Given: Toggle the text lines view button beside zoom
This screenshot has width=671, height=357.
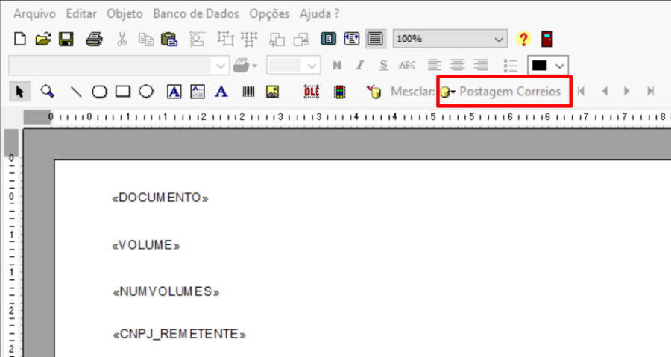Looking at the screenshot, I should (x=375, y=39).
